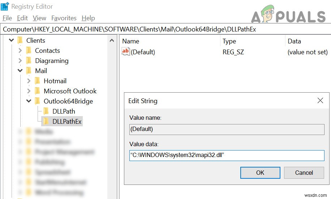The height and width of the screenshot is (199, 331).
Task: Select the Clients folder icon
Action: coord(20,40)
